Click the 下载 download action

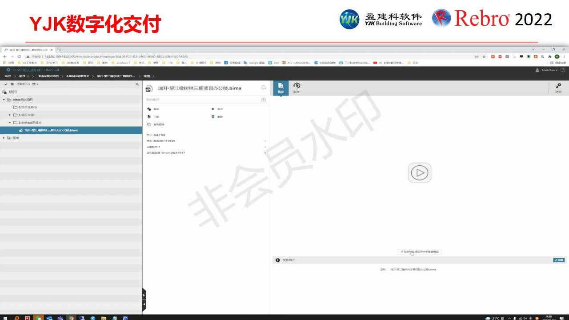pyautogui.click(x=153, y=116)
